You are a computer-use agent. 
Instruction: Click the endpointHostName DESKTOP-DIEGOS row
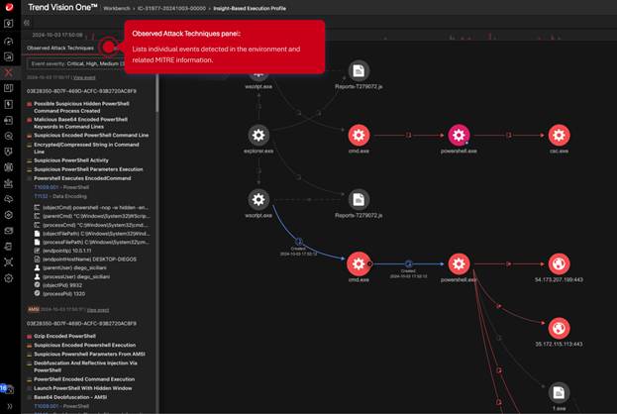(x=85, y=259)
